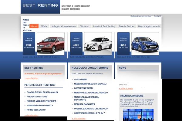
Task: Click Noleggio a lungo termine di auto aziendali tagline
Action: (76, 8)
